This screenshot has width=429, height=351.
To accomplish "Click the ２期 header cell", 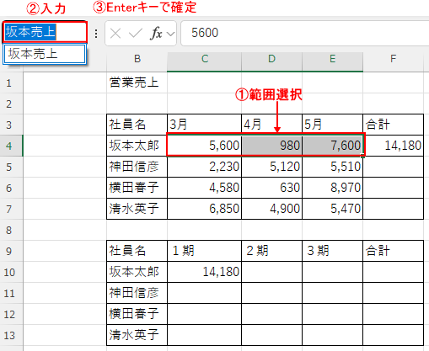I will point(271,251).
